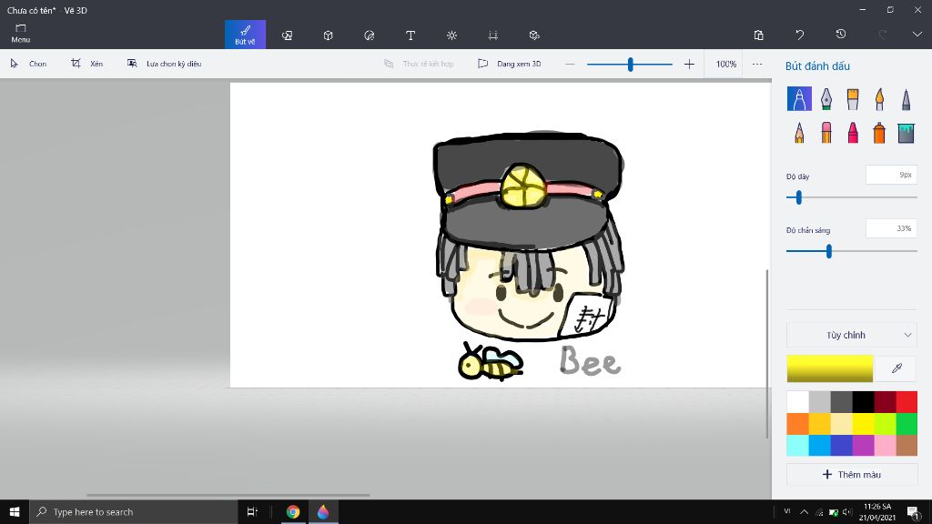This screenshot has width=932, height=524.
Task: Click the horizontal canvas scrollbar
Action: tap(228, 494)
